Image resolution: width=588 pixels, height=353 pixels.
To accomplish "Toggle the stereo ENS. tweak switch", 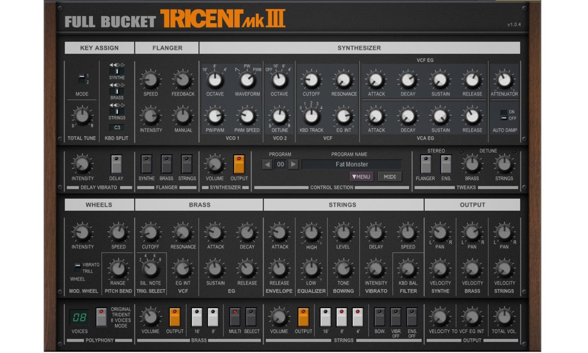I will pos(446,164).
